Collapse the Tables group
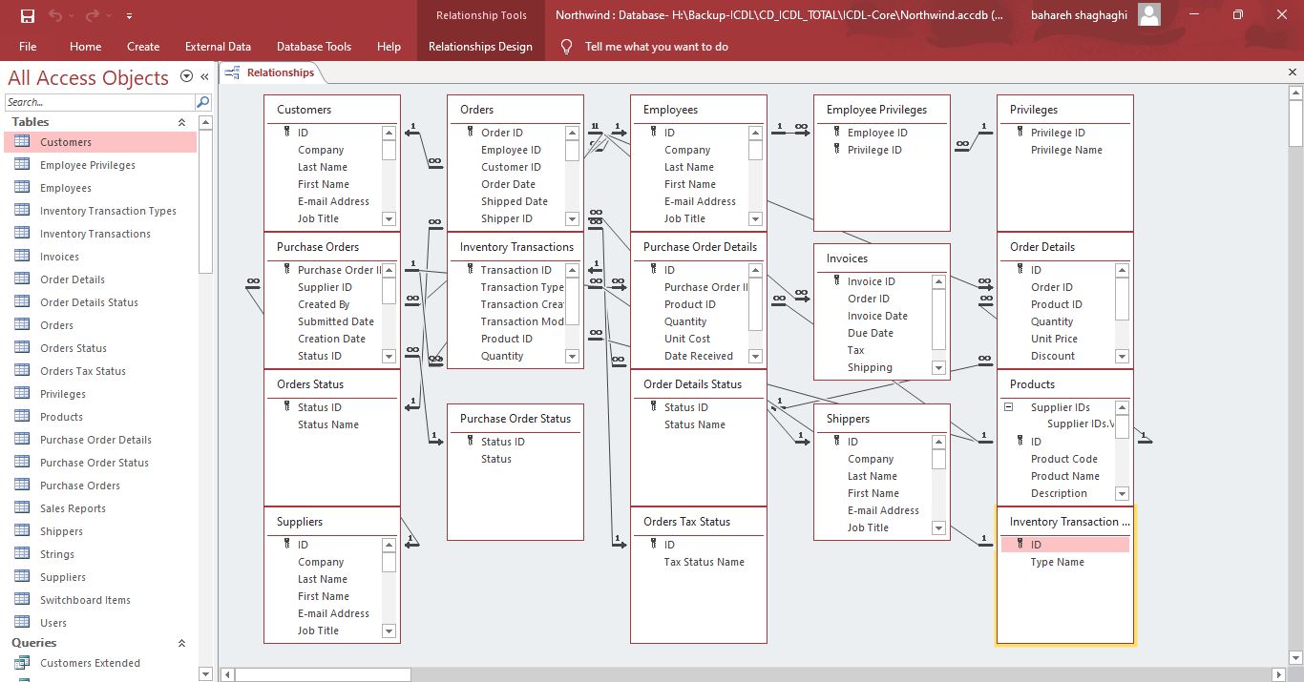The image size is (1304, 682). click(x=181, y=122)
